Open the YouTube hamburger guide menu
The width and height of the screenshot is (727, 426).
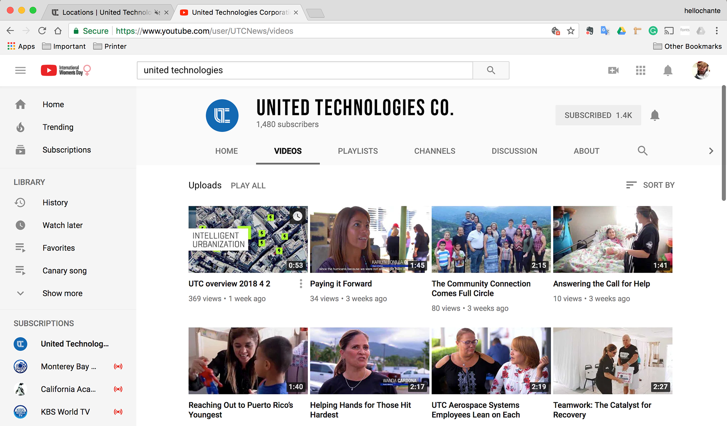20,70
